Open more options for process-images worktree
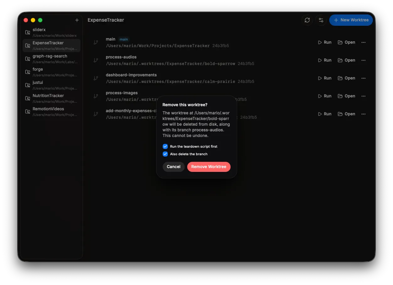Screen dimensions: 393x285 (363, 96)
